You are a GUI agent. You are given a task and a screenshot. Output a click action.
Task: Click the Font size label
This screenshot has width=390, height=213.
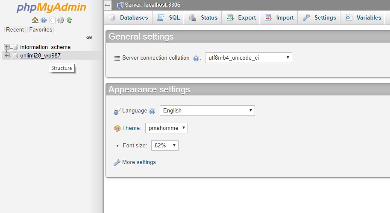click(x=135, y=145)
